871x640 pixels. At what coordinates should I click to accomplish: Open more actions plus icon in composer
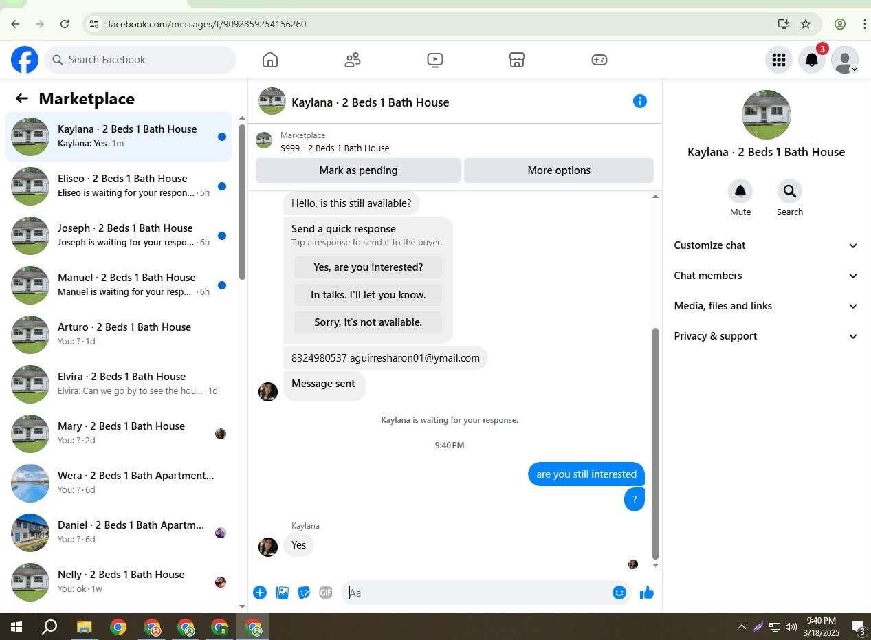[260, 593]
